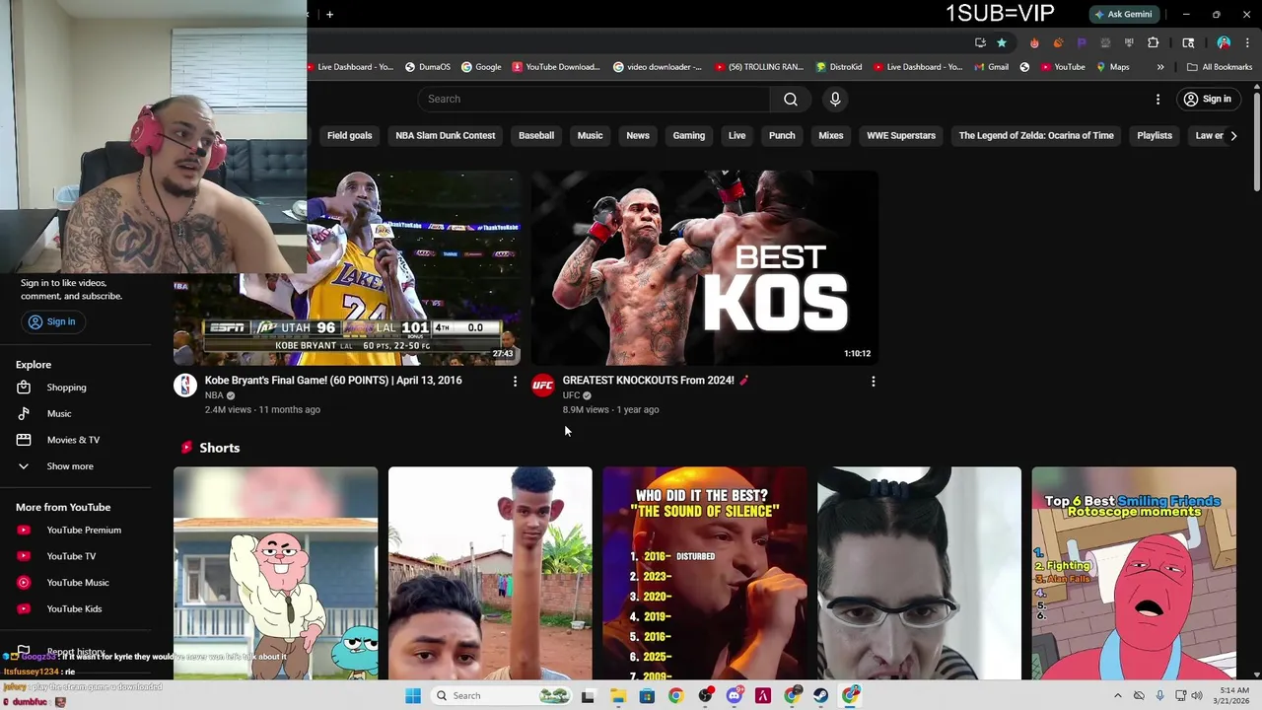This screenshot has height=710, width=1262.
Task: Click the NBA channel avatar
Action: pyautogui.click(x=185, y=386)
